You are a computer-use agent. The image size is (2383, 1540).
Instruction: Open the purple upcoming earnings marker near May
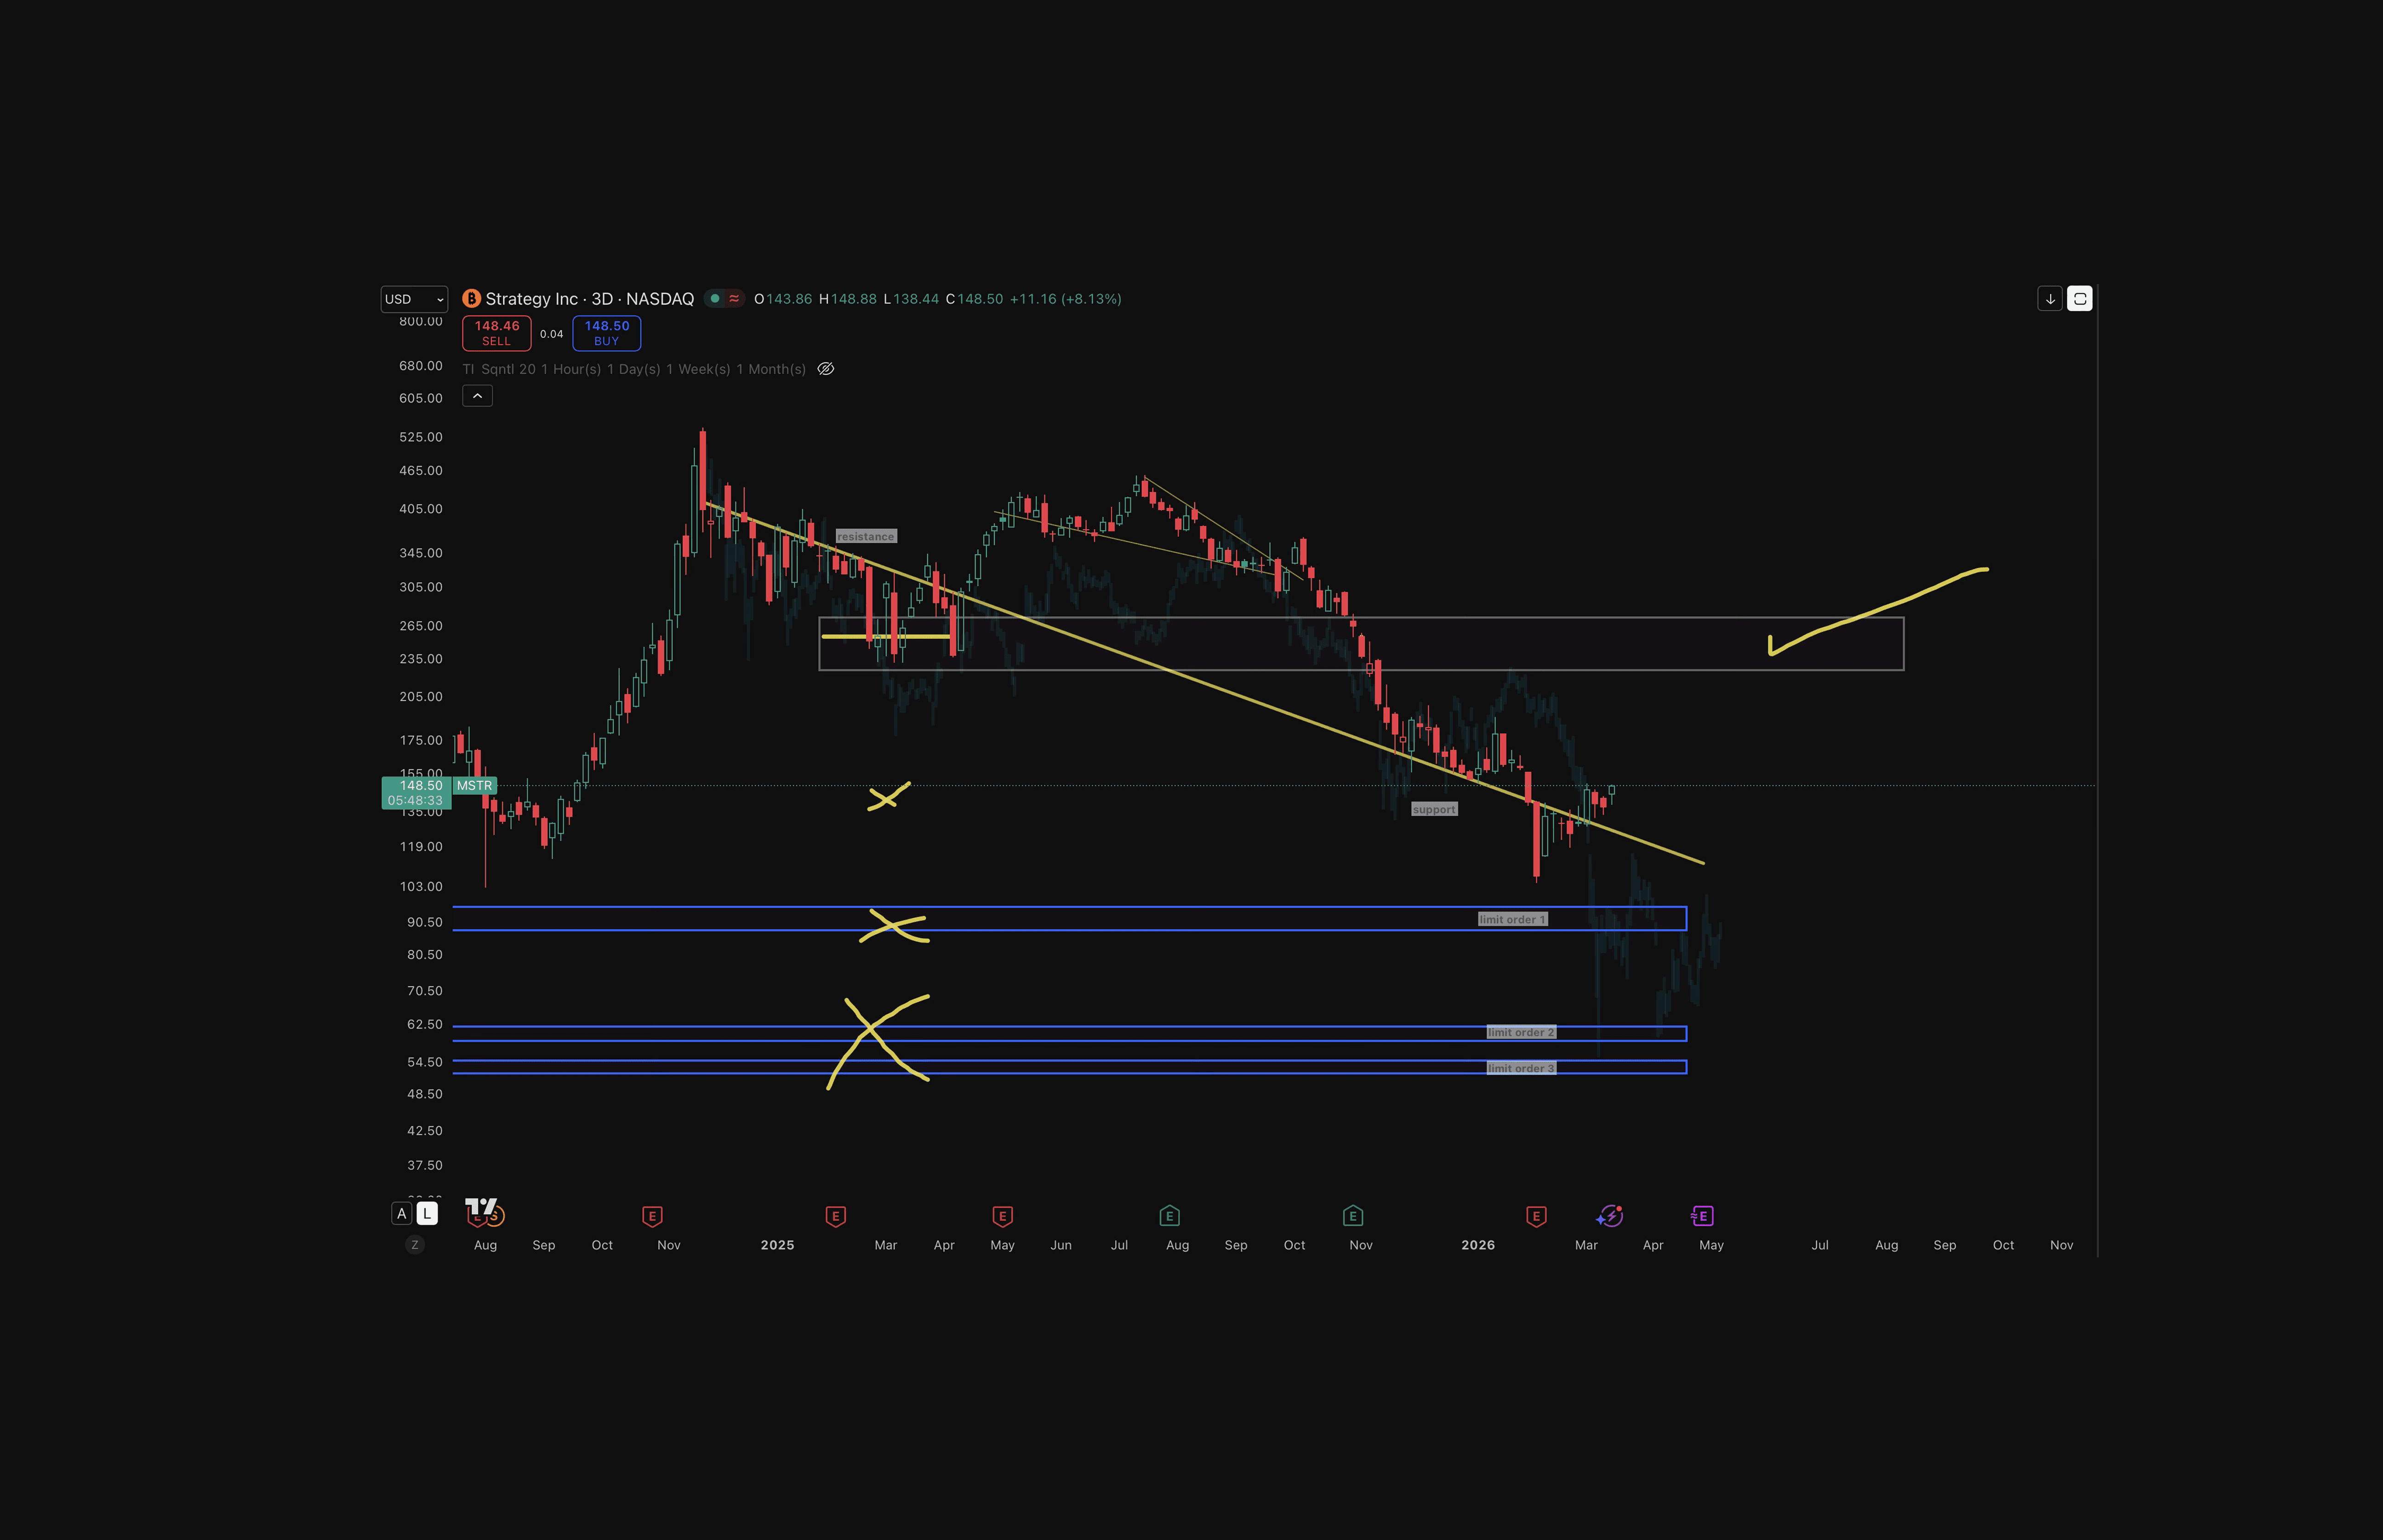click(x=1702, y=1216)
